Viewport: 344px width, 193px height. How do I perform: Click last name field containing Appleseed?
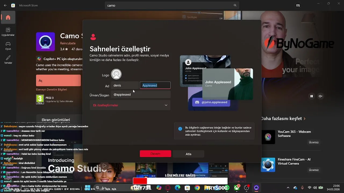pos(155,85)
